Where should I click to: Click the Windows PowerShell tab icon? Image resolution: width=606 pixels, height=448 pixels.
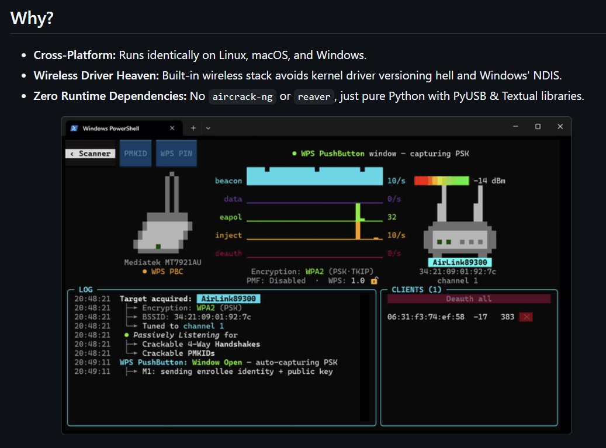74,129
